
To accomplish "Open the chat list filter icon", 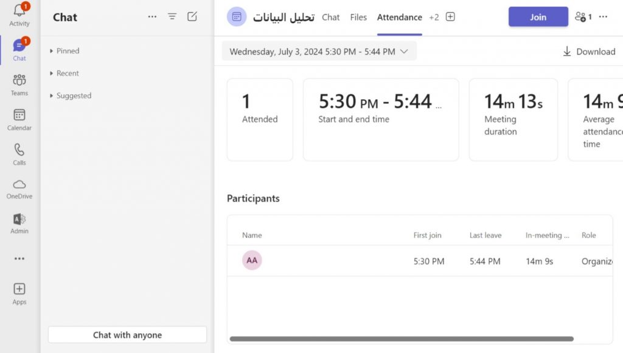I will [172, 17].
